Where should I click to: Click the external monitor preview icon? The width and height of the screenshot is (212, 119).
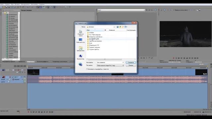pos(165,10)
